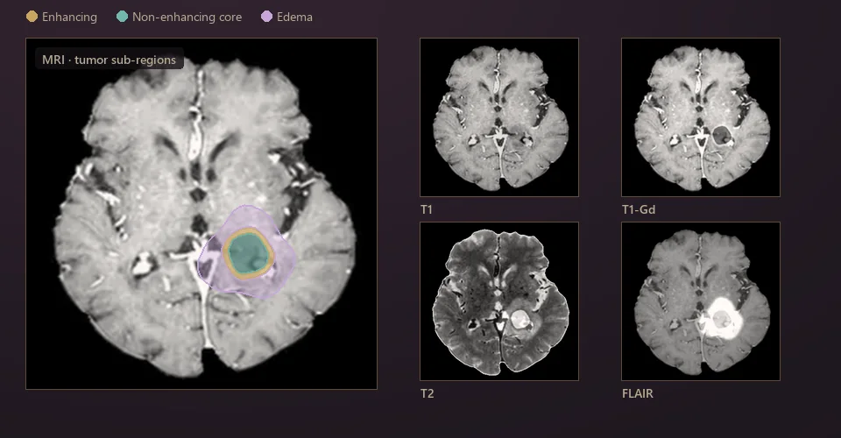The width and height of the screenshot is (841, 438).
Task: Click the Non-enhancing core teal swatch
Action: 123,17
